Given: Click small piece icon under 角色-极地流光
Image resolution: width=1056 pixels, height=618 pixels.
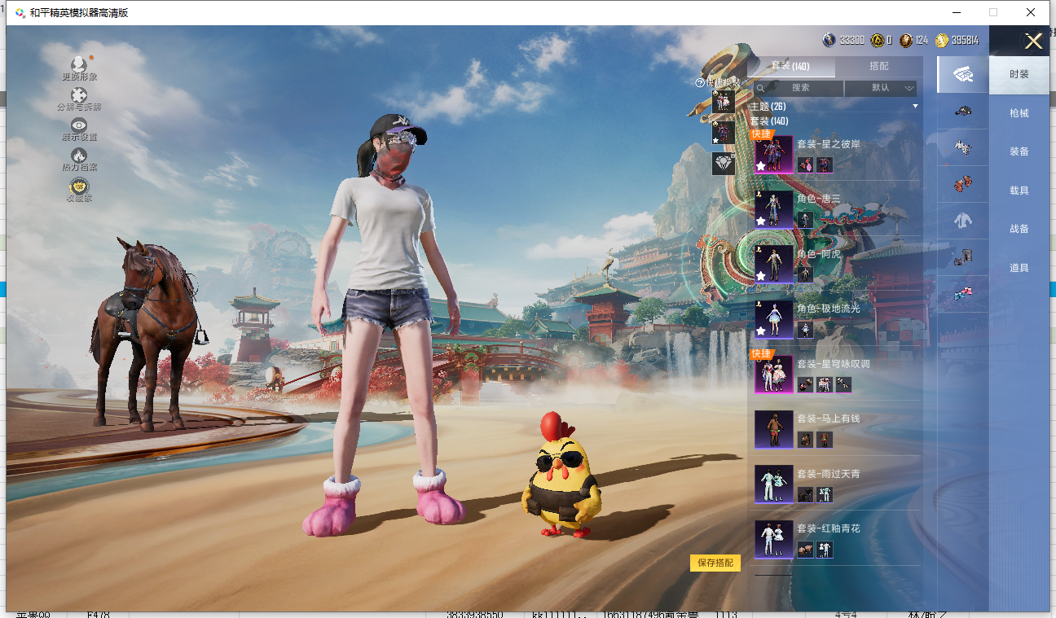Looking at the screenshot, I should (805, 330).
